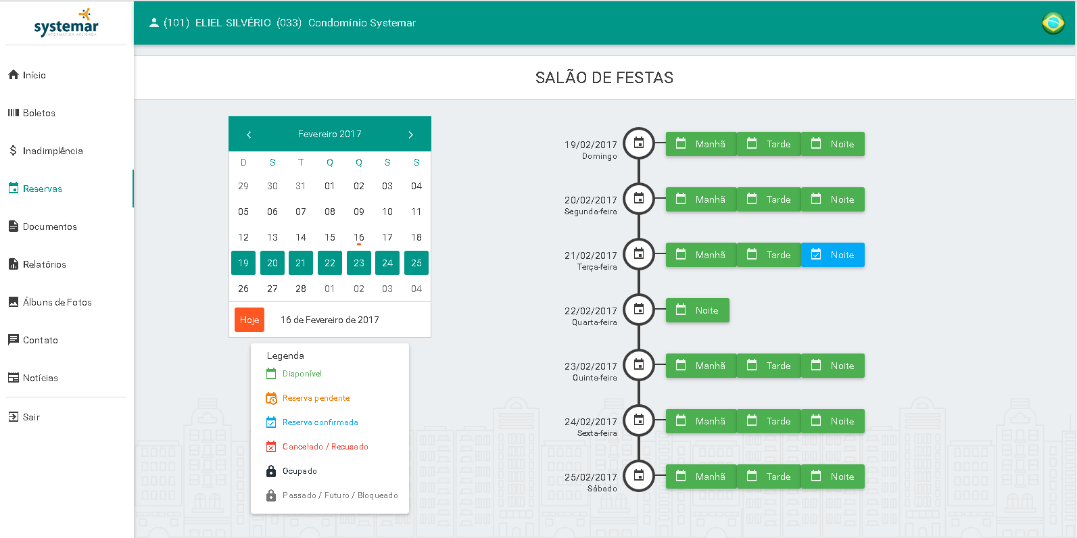This screenshot has height=538, width=1077.
Task: Select the confirmed blue Noite slot on 21/02/2017
Action: (x=833, y=255)
